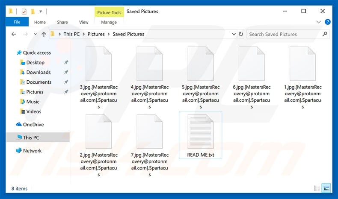Click the New folder icon in quick access toolbar
The width and height of the screenshot is (338, 199).
pos(33,12)
